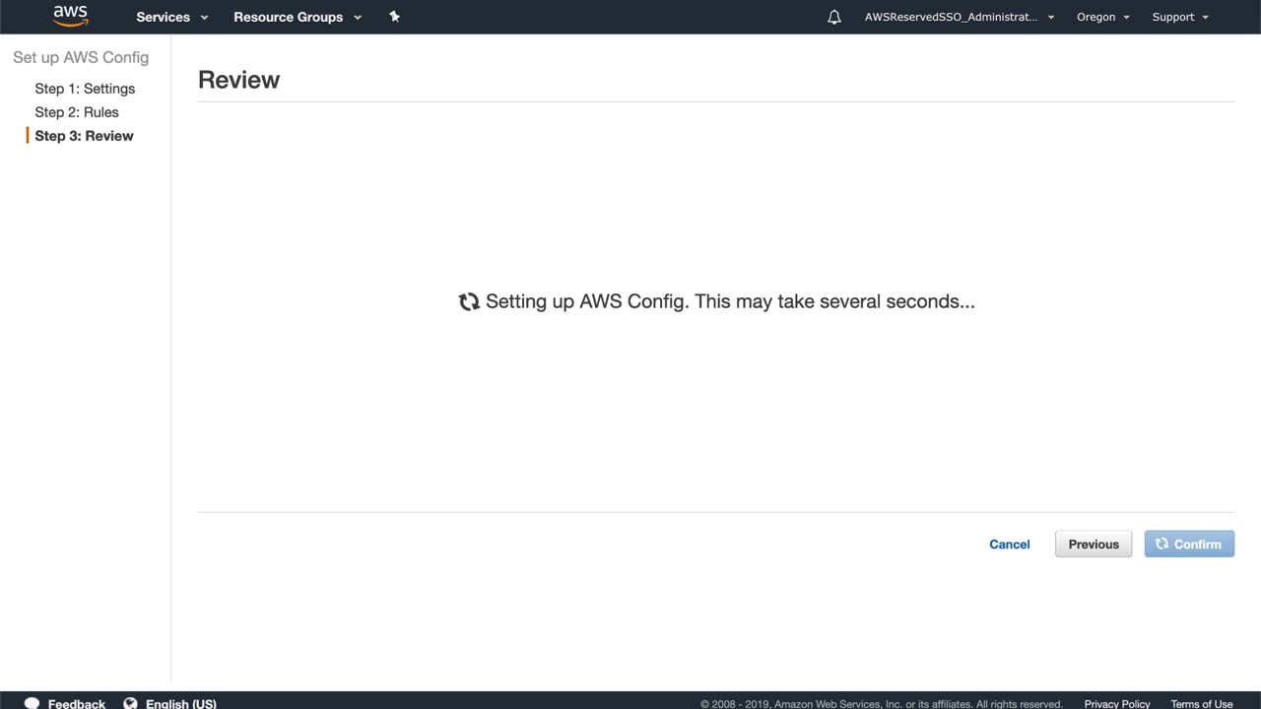The height and width of the screenshot is (709, 1261).
Task: Change language from English (US)
Action: [181, 703]
